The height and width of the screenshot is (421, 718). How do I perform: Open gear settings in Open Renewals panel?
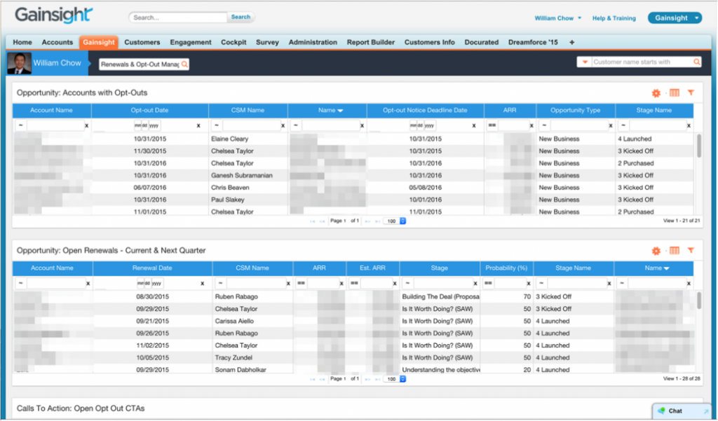656,251
